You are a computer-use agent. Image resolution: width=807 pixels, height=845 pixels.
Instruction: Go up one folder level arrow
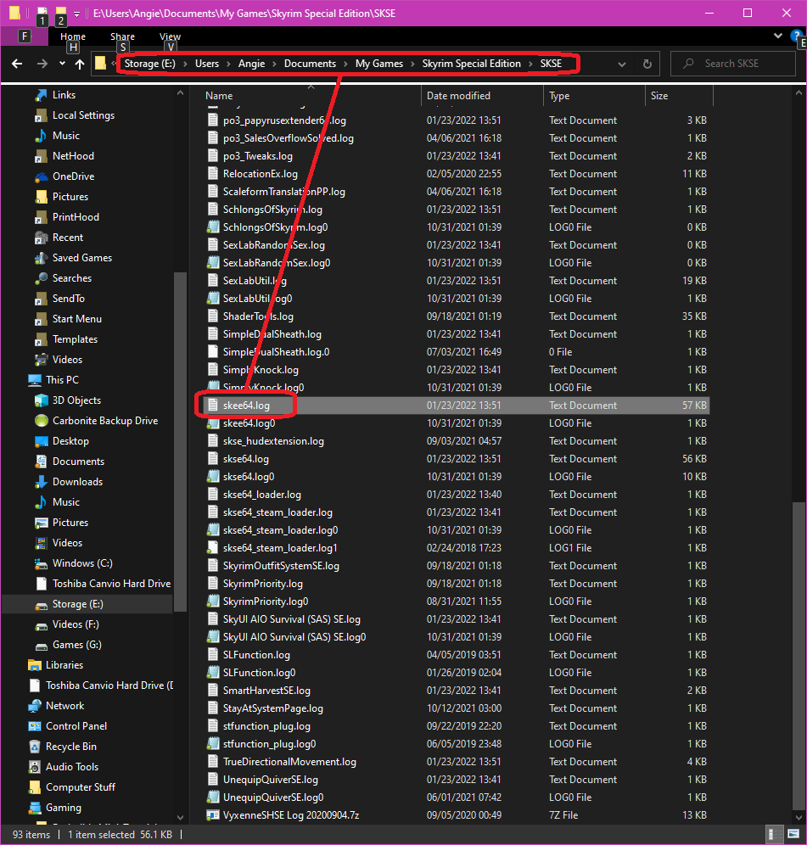[80, 64]
